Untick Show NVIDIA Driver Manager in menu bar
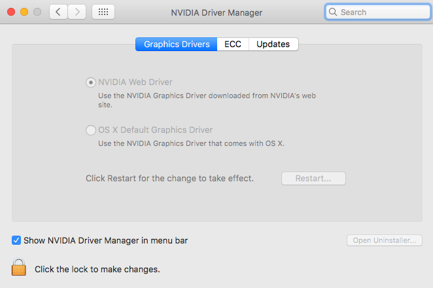Image resolution: width=433 pixels, height=288 pixels. tap(16, 240)
